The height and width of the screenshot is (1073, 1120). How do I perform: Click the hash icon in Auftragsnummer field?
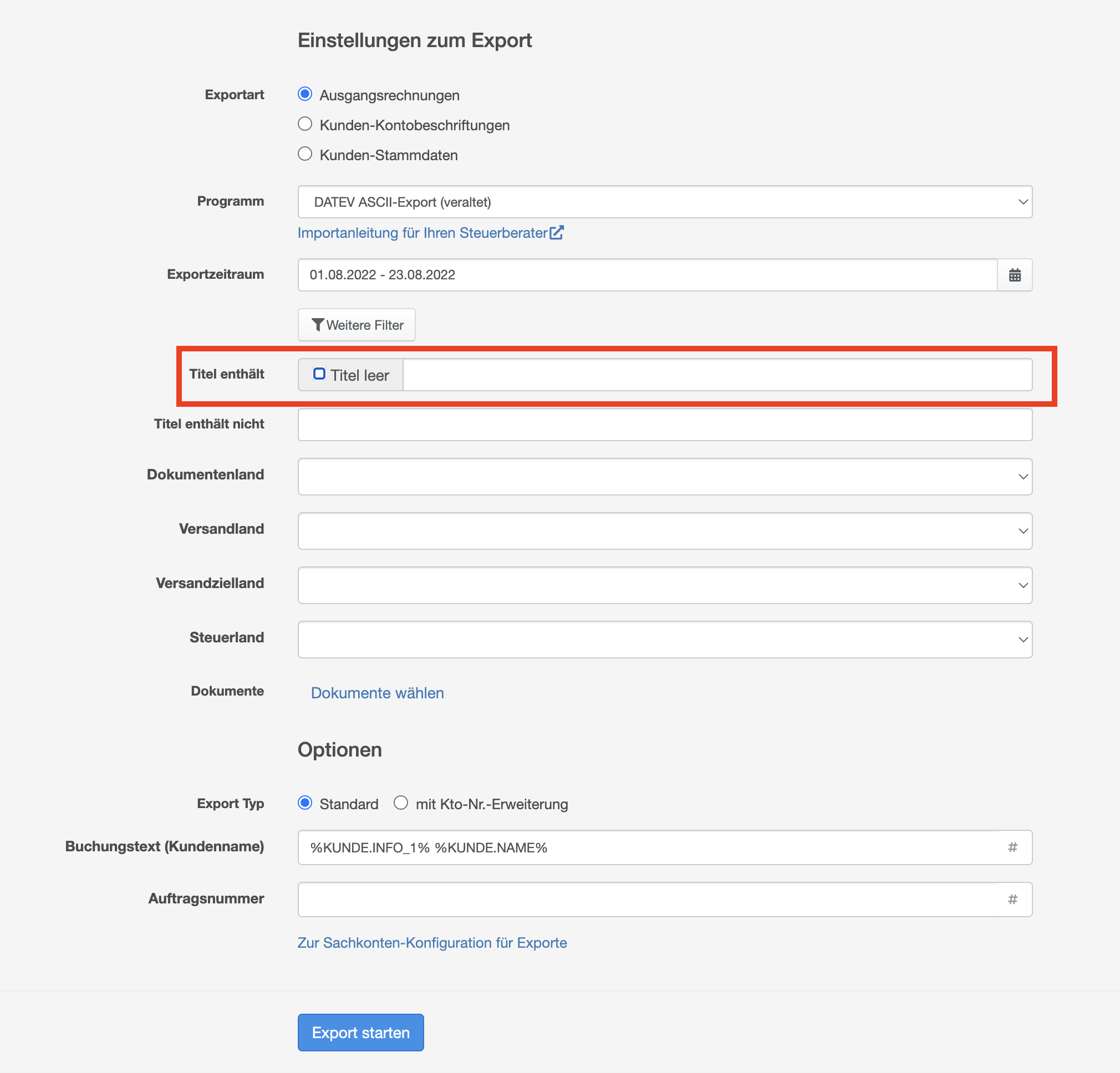pos(1012,900)
